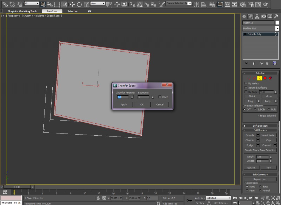Click Create Shape From Selection

click(260, 150)
